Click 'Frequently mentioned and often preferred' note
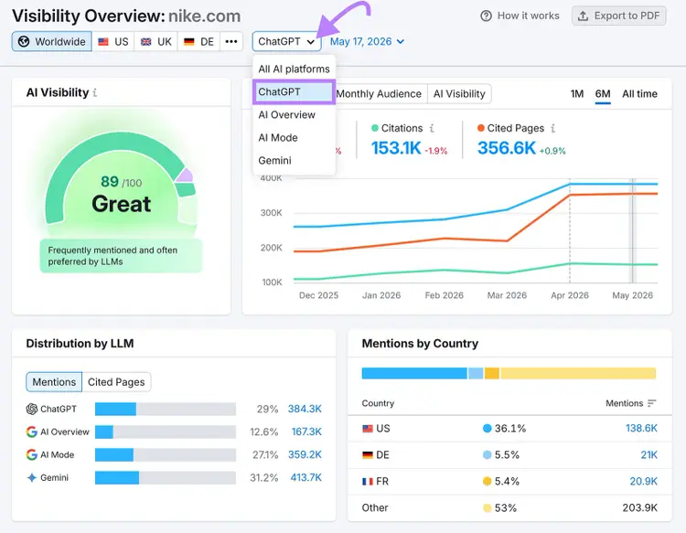 click(121, 256)
